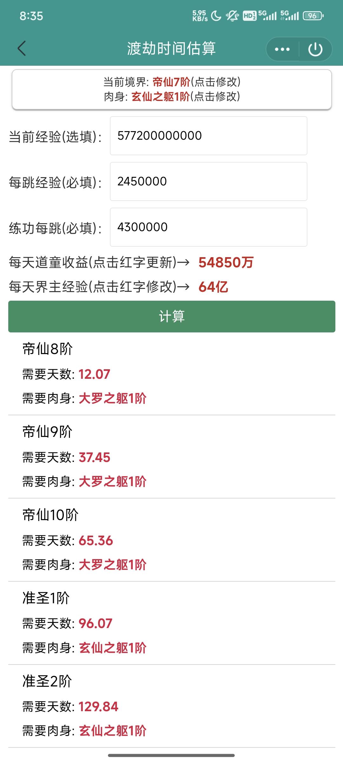This screenshot has width=343, height=762.
Task: Tap the muted bell status icon
Action: (232, 16)
